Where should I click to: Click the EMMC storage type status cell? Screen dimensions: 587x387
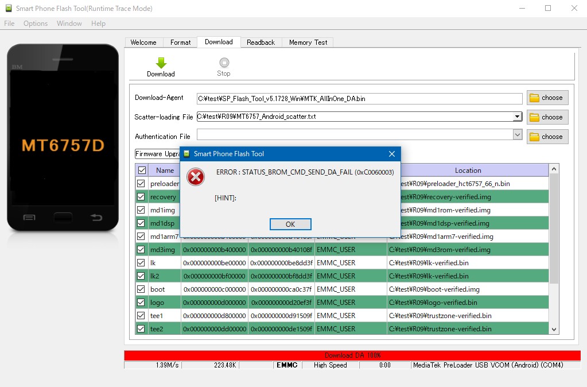point(287,365)
